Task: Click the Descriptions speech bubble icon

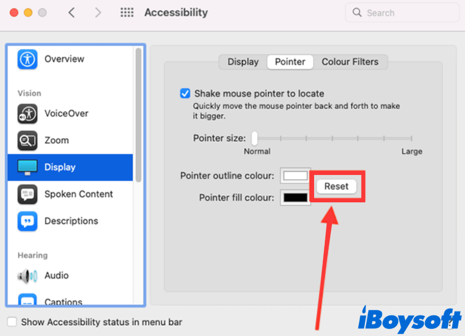Action: 27,221
